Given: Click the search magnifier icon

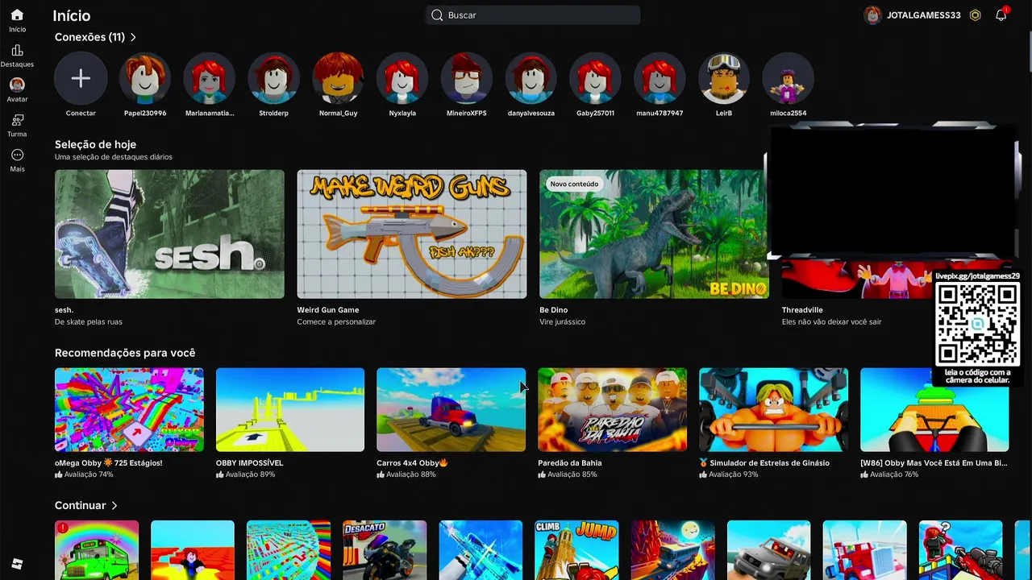Looking at the screenshot, I should (x=437, y=15).
